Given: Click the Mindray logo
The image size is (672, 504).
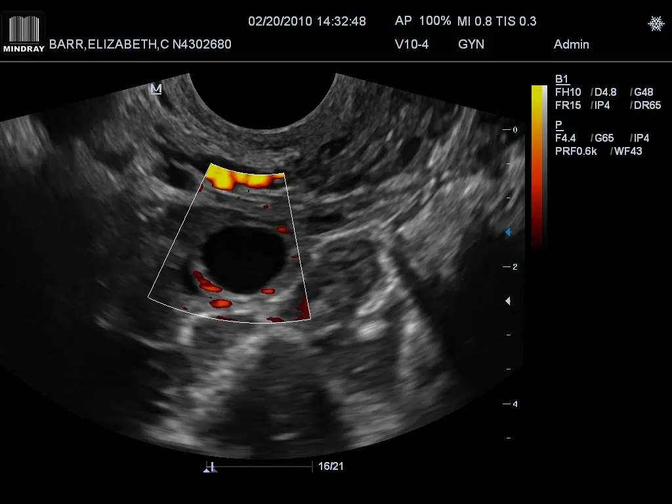Looking at the screenshot, I should [x=23, y=33].
